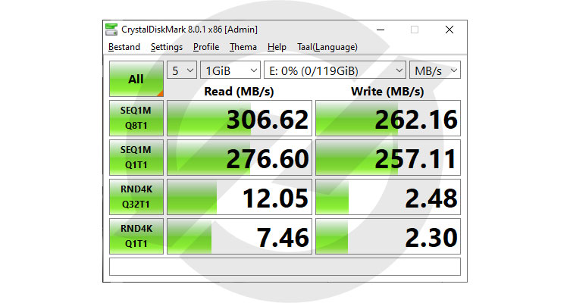Click the Read (MB/s) column header
The image size is (570, 303).
pyautogui.click(x=239, y=91)
